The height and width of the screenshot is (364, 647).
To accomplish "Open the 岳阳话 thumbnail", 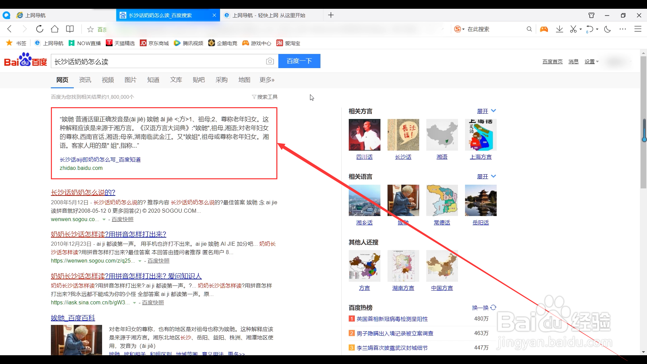I will point(481,200).
